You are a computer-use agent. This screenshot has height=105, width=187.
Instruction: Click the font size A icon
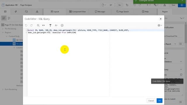pyautogui.click(x=56, y=25)
